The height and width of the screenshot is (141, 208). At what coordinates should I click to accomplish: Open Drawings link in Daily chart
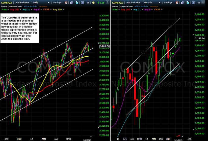coord(43,6)
